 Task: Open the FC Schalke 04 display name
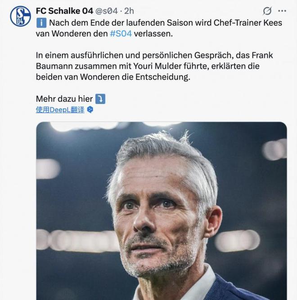point(64,10)
